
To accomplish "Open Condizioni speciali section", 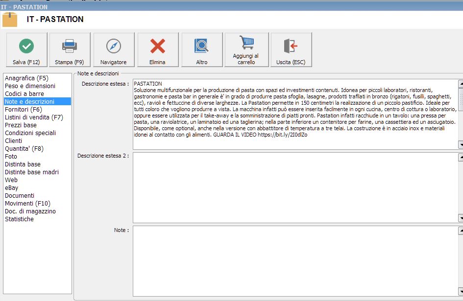I will pyautogui.click(x=30, y=133).
